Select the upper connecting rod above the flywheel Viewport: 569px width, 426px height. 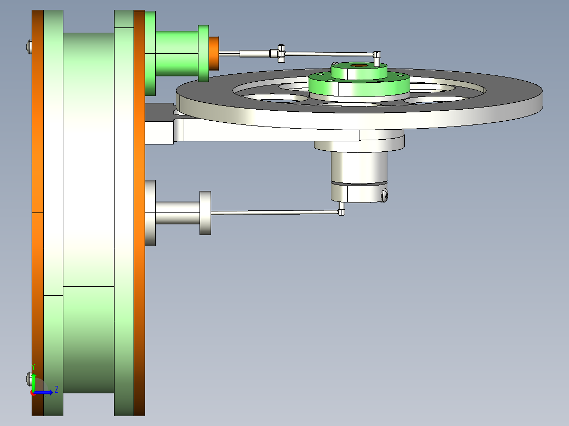coord(329,54)
